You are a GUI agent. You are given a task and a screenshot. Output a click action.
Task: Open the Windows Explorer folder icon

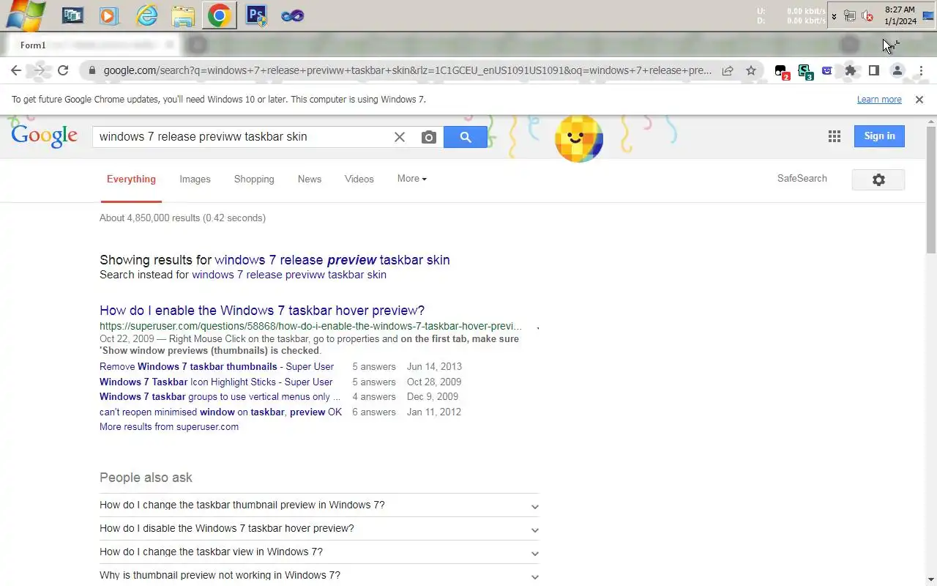pyautogui.click(x=183, y=15)
